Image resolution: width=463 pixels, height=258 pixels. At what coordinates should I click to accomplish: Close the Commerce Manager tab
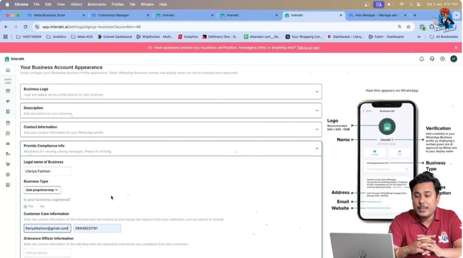148,15
